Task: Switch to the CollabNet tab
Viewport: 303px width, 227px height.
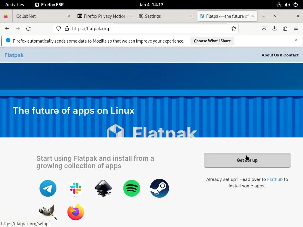Action: 43,16
